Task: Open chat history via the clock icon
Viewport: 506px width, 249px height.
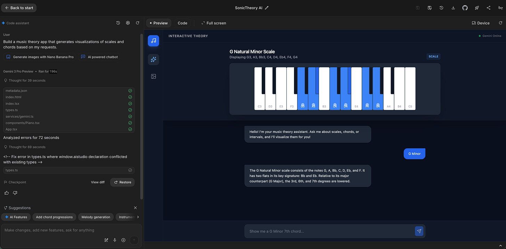Action: (118, 23)
